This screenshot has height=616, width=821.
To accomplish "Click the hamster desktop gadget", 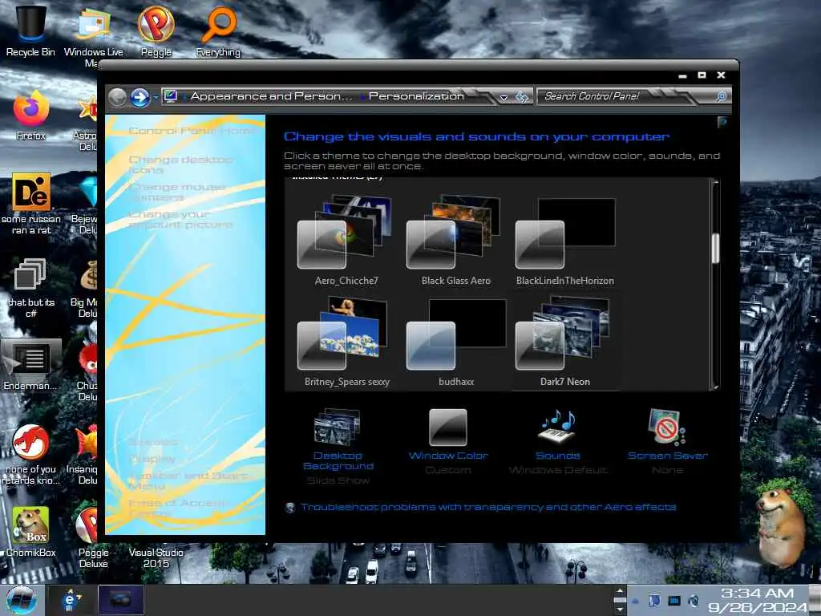I will pos(779,526).
